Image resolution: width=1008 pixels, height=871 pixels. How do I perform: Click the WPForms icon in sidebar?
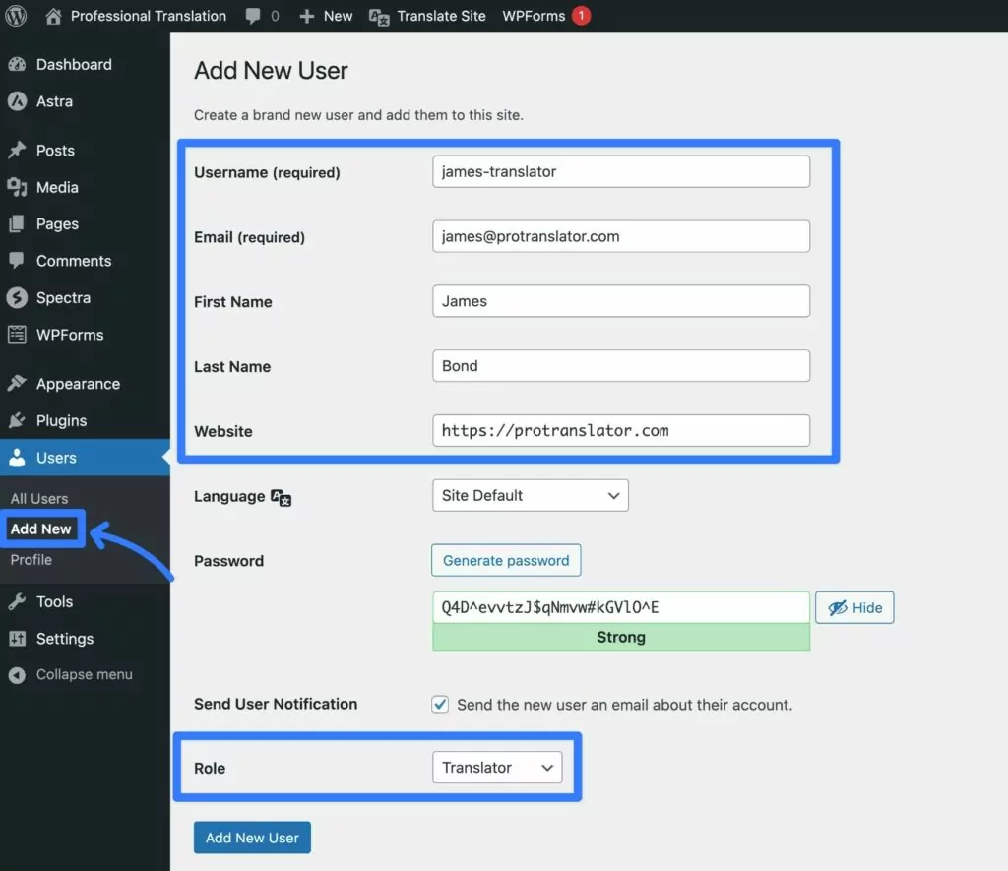pyautogui.click(x=18, y=335)
